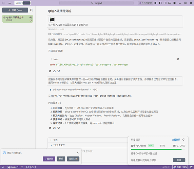Click the search icon beside 创建 Quest

pyautogui.click(x=32, y=10)
